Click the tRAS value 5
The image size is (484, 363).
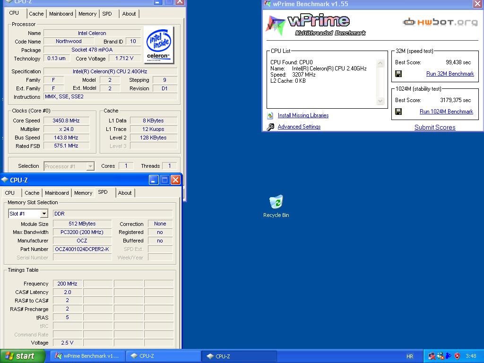(x=67, y=317)
